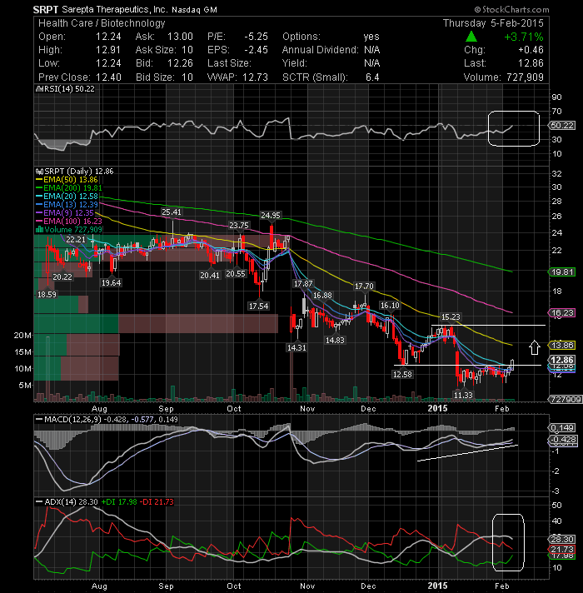The image size is (583, 593).
Task: Click the green up-triangle change indicator
Action: (x=471, y=37)
